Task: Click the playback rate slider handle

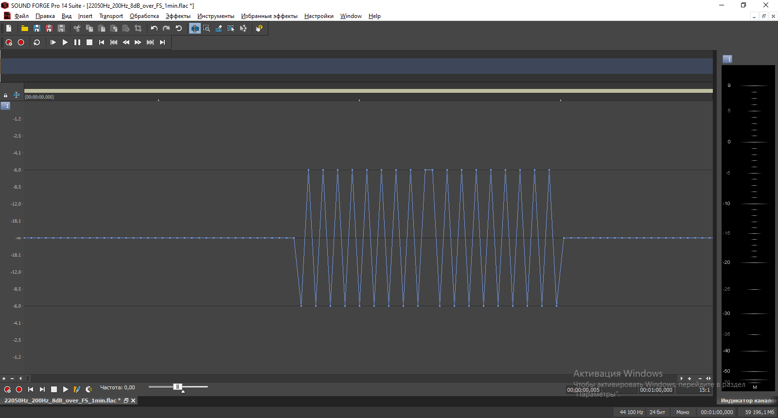Action: pyautogui.click(x=177, y=387)
